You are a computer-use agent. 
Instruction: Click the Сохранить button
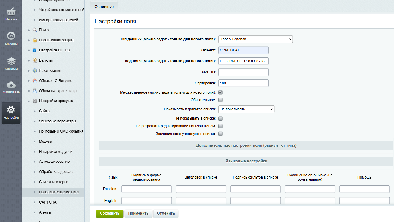[x=110, y=213]
